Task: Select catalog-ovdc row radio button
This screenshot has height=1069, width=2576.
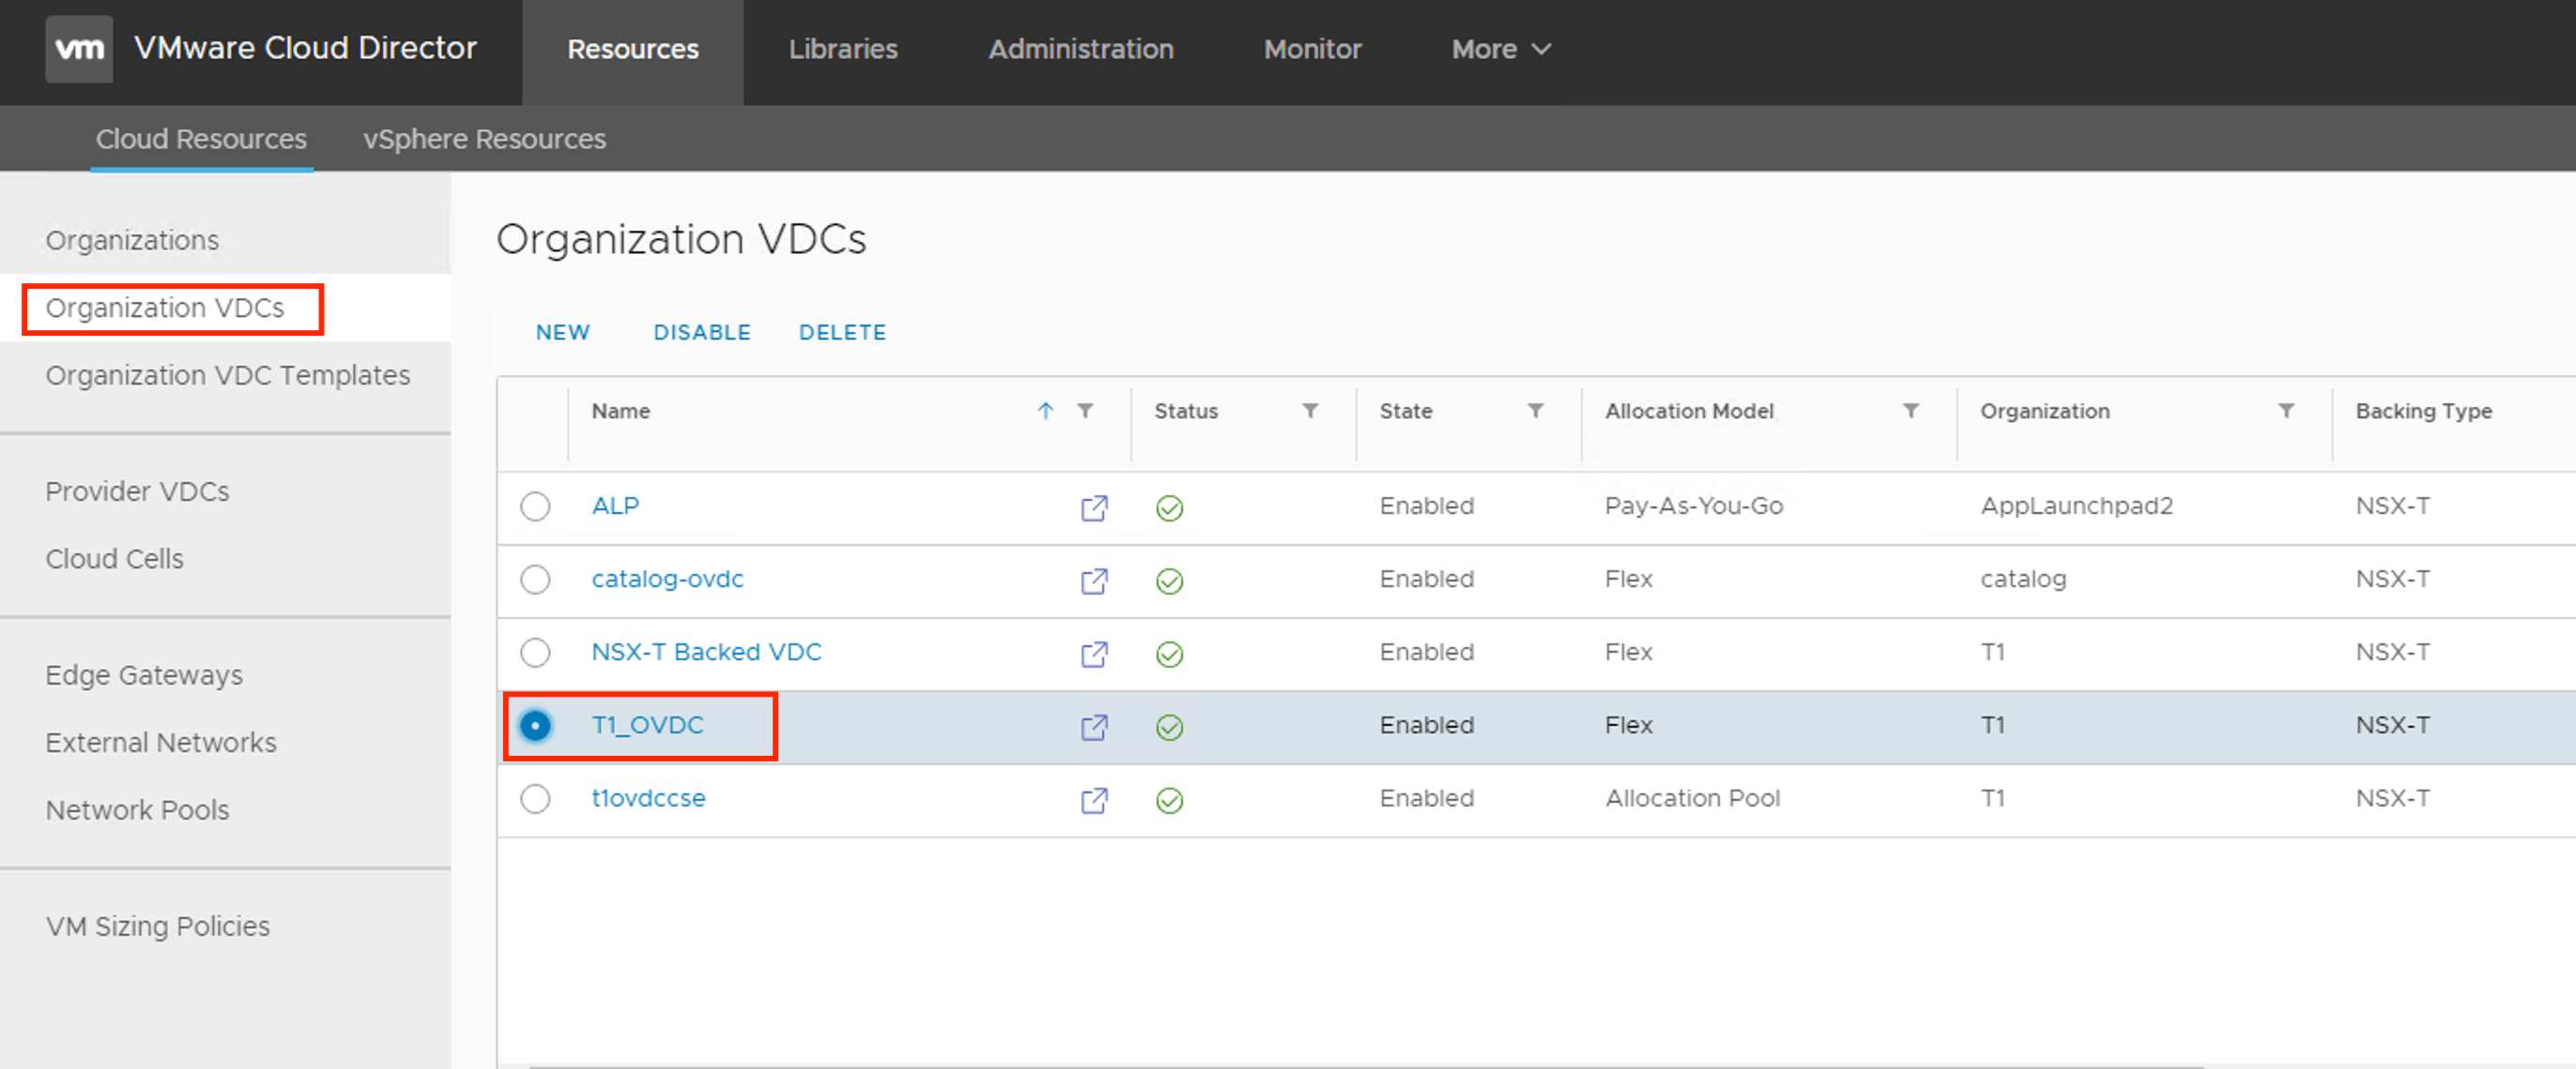Action: 535,580
